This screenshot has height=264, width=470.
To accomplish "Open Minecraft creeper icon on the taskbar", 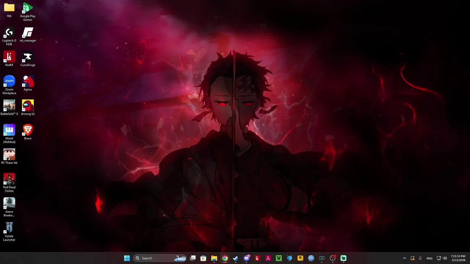I will point(279,258).
